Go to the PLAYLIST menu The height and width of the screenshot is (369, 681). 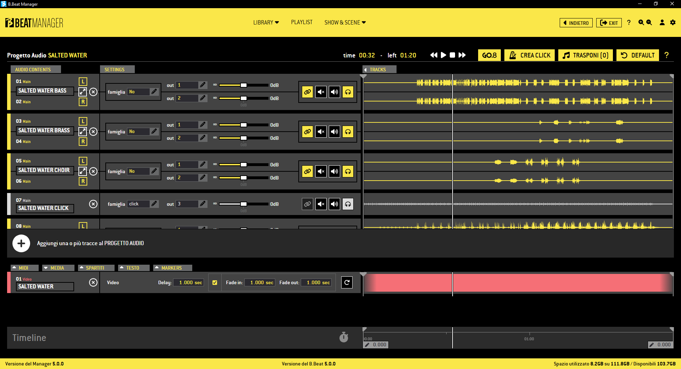pos(301,22)
